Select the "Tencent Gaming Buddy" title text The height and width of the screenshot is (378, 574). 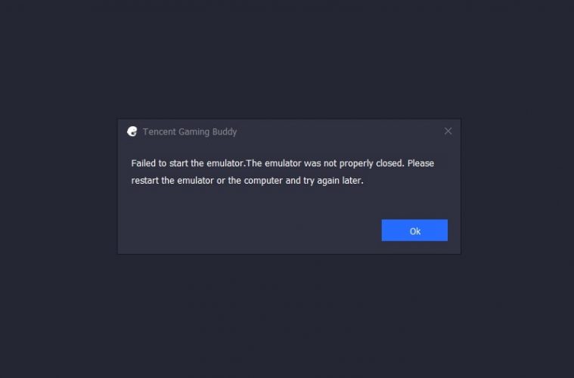[x=190, y=132]
